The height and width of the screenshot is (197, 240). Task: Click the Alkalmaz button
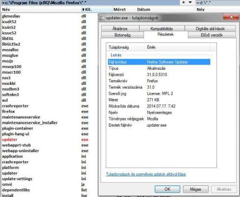[x=224, y=189]
